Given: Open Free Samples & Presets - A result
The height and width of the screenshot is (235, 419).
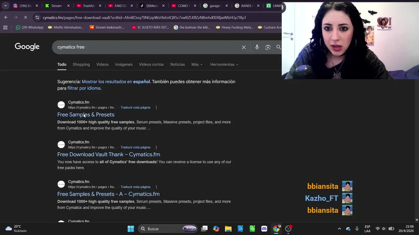Looking at the screenshot, I should click(x=108, y=194).
